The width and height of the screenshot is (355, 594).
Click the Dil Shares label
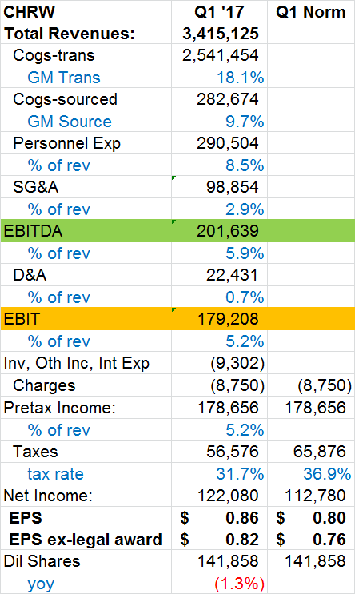(x=42, y=561)
